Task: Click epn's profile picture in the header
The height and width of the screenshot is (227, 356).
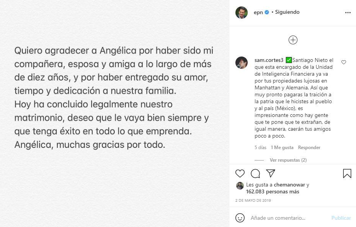Action: [x=242, y=12]
